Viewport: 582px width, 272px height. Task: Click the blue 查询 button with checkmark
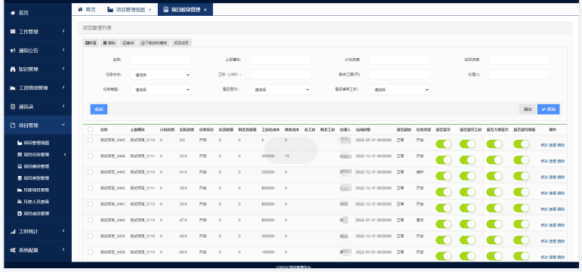click(x=549, y=110)
